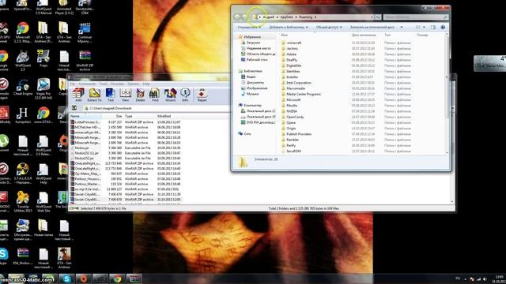Open the File menu in WinRAR

[73, 84]
